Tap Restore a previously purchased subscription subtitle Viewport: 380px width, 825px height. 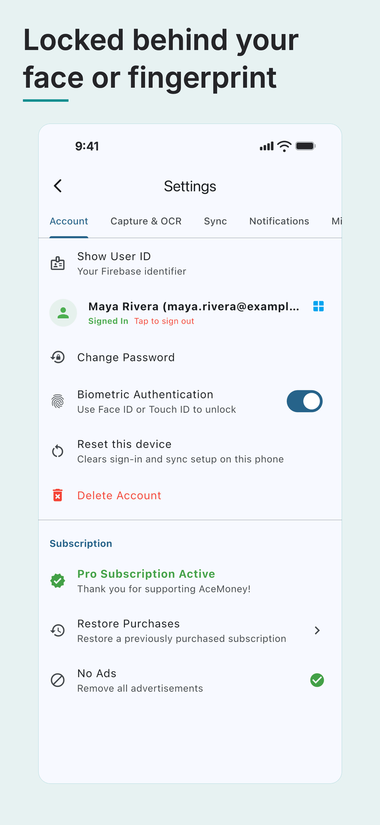tap(181, 638)
